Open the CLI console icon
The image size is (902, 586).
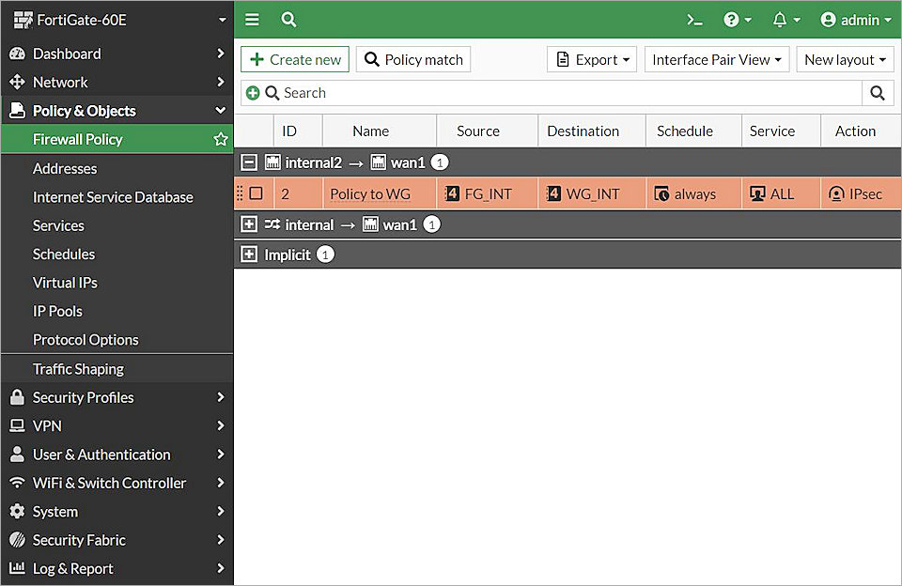694,20
